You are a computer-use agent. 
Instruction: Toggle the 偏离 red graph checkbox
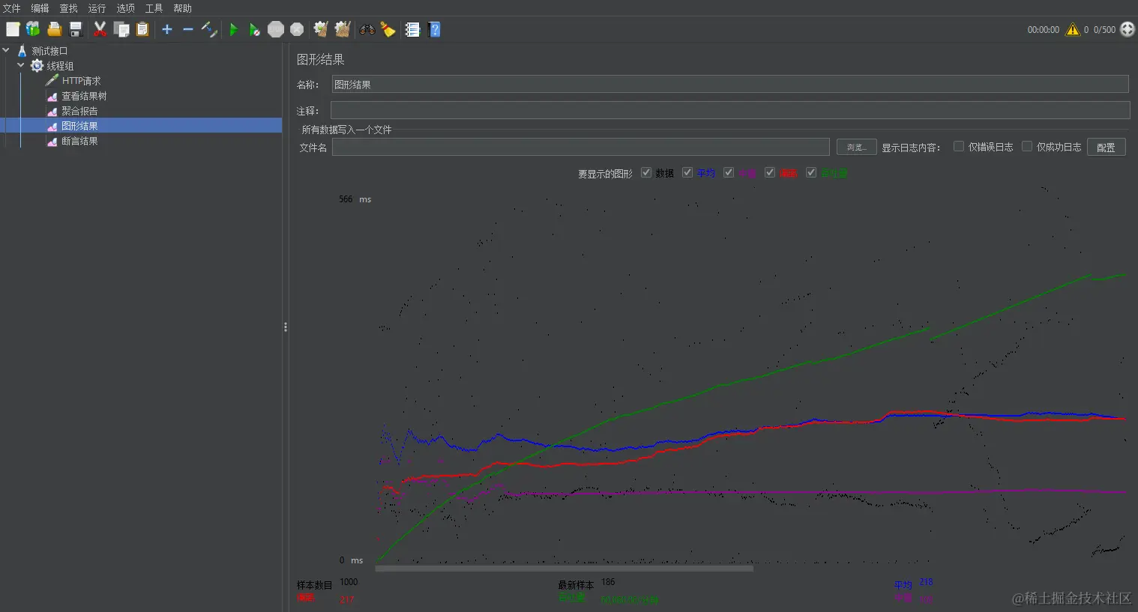(769, 173)
